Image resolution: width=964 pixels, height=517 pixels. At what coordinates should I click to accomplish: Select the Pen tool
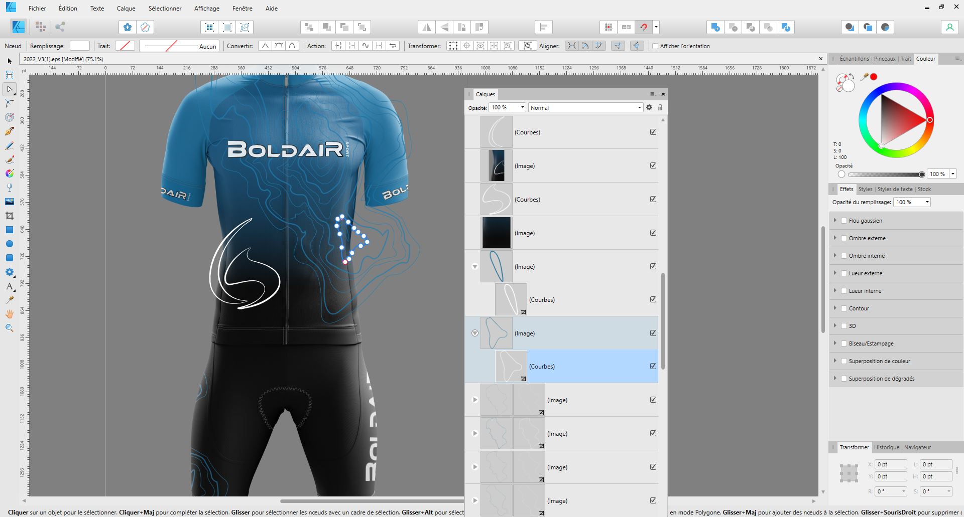10,131
